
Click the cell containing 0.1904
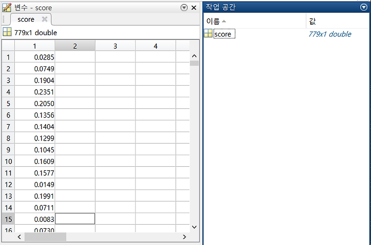[35, 80]
